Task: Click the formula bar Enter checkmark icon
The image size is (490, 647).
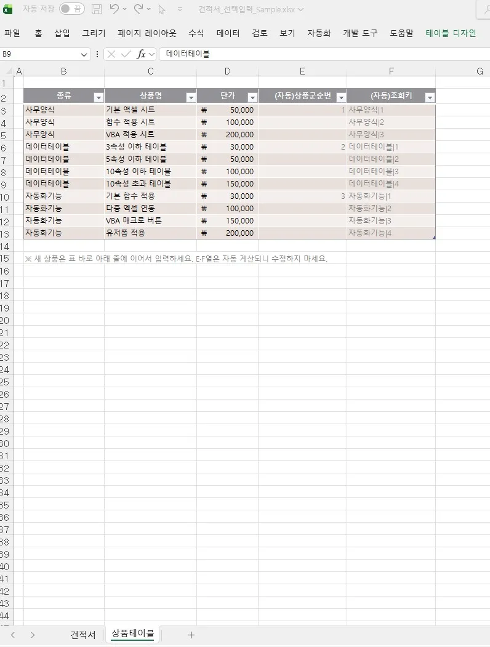Action: coord(126,54)
